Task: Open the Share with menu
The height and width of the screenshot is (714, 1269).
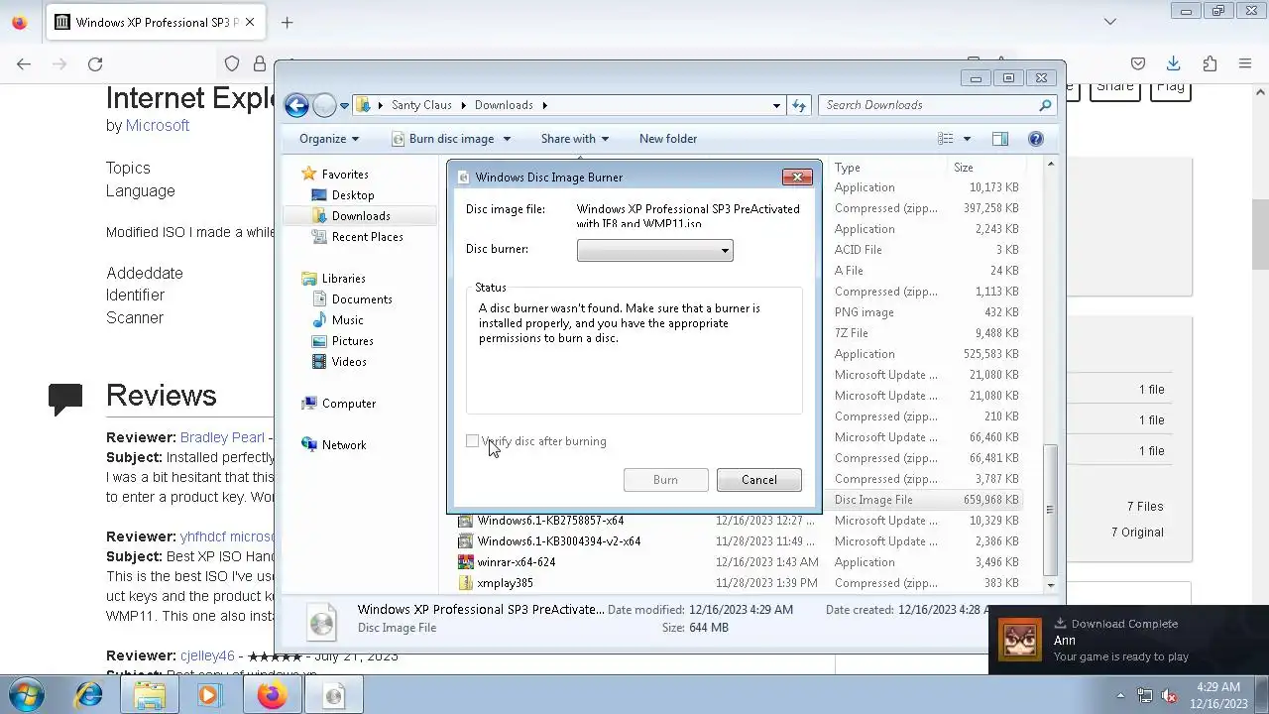Action: pyautogui.click(x=575, y=139)
